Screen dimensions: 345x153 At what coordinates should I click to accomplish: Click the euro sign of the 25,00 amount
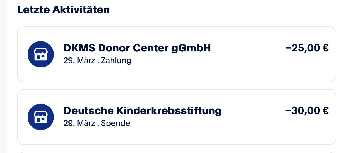(325, 48)
